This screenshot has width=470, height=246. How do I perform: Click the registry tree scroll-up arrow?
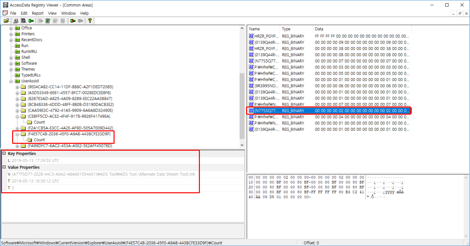coord(242,28)
